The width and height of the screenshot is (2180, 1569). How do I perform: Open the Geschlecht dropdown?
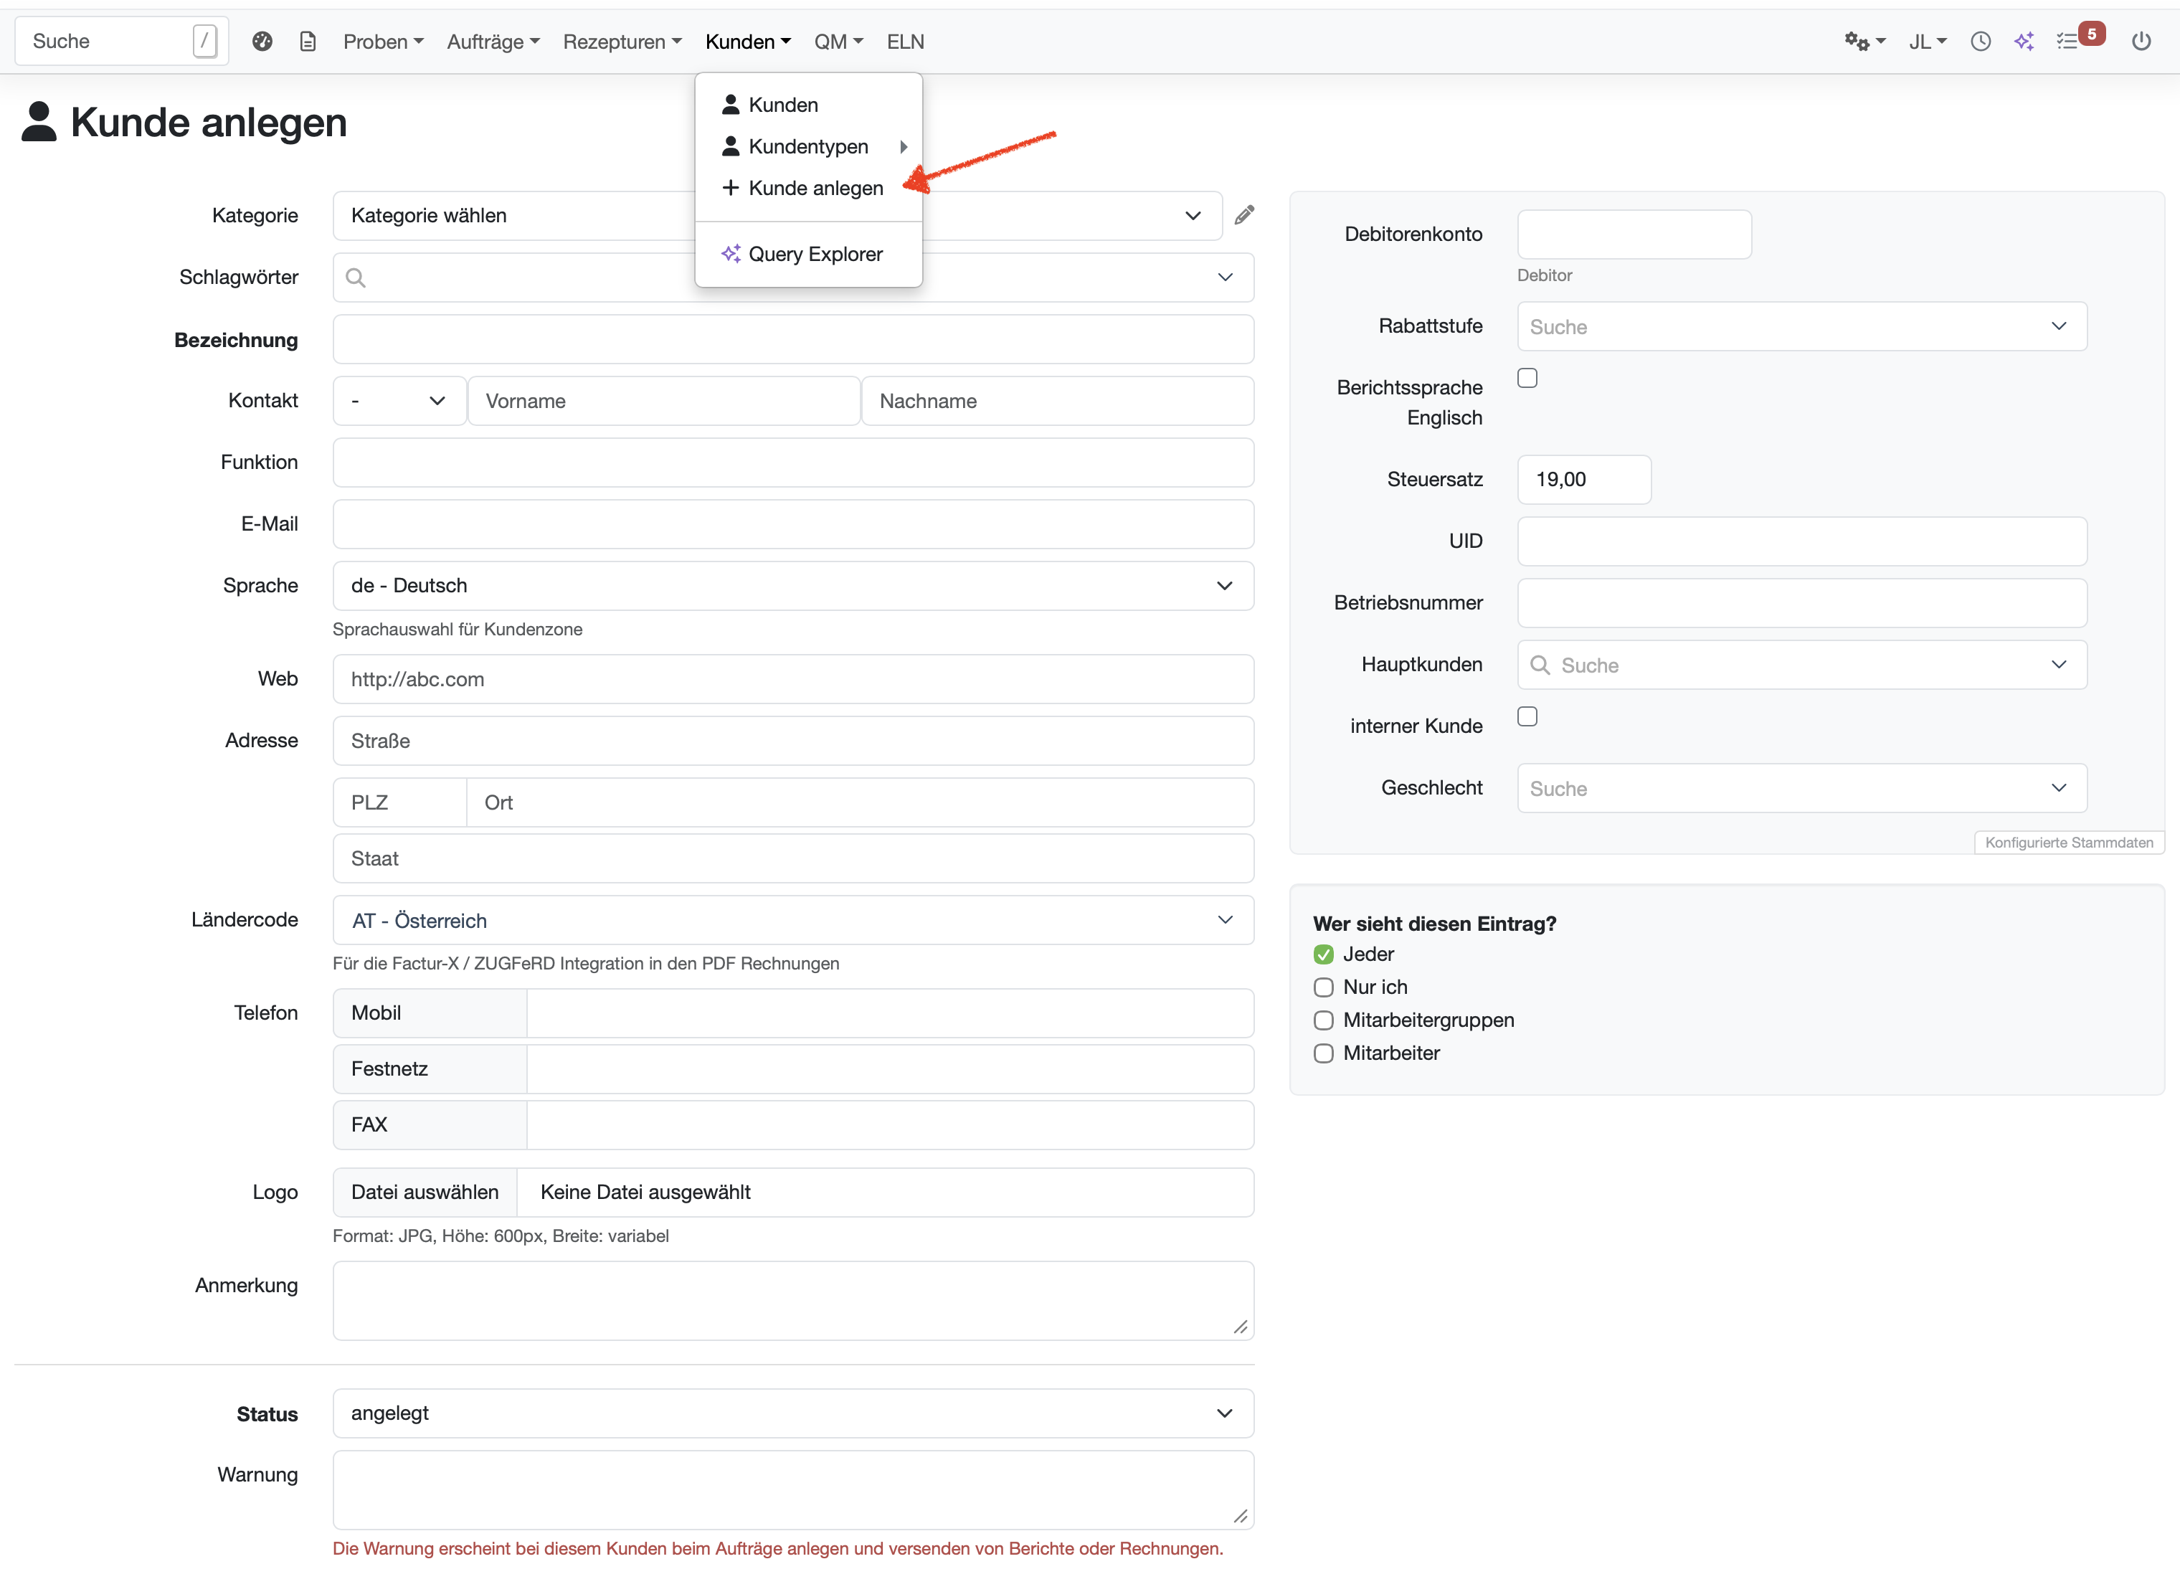pos(1802,788)
